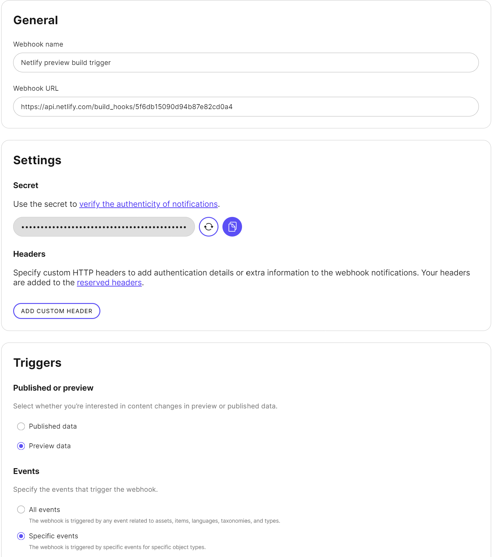The width and height of the screenshot is (492, 557).
Task: Select the Preview data option
Action: tap(21, 446)
